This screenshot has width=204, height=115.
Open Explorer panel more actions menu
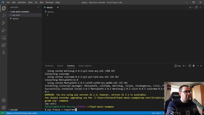[38, 7]
